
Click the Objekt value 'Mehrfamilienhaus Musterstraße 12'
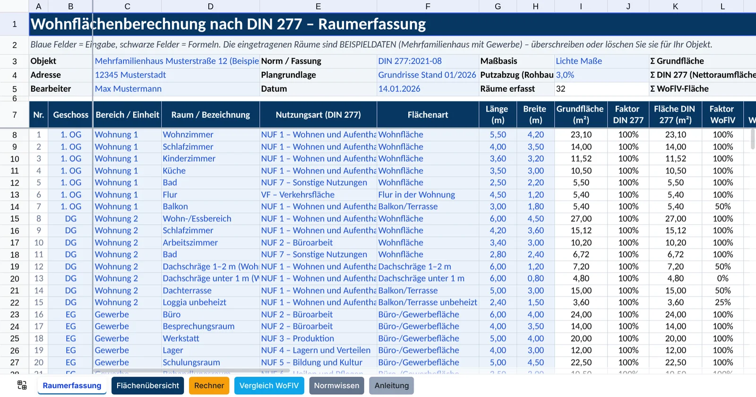[x=176, y=61]
